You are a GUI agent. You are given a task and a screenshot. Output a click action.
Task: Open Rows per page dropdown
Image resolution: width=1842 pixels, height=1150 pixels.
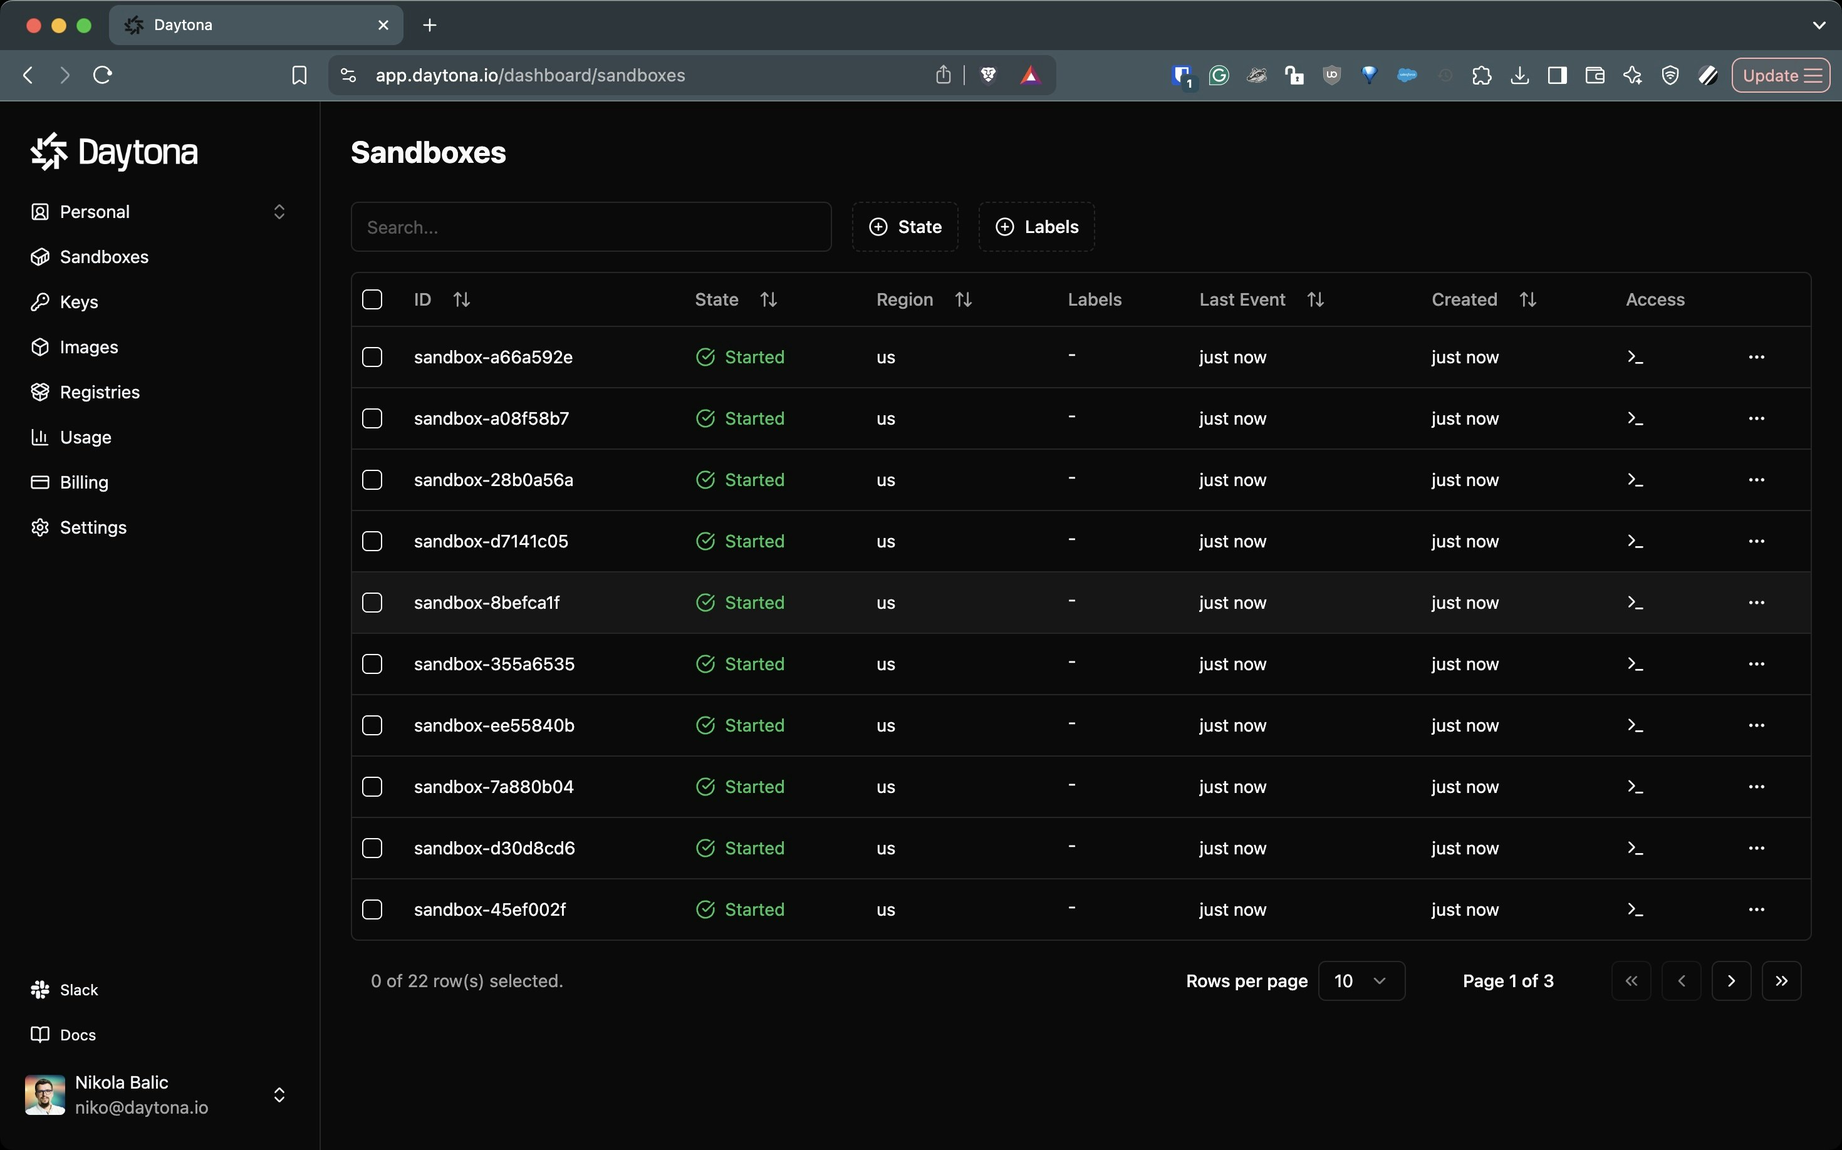click(1360, 980)
